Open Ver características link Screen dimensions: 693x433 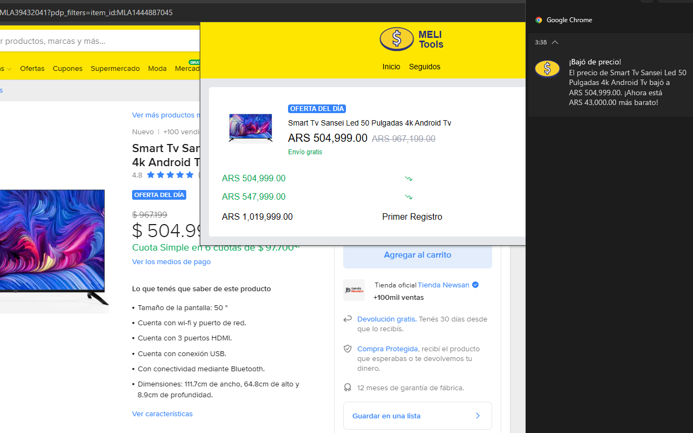point(162,414)
